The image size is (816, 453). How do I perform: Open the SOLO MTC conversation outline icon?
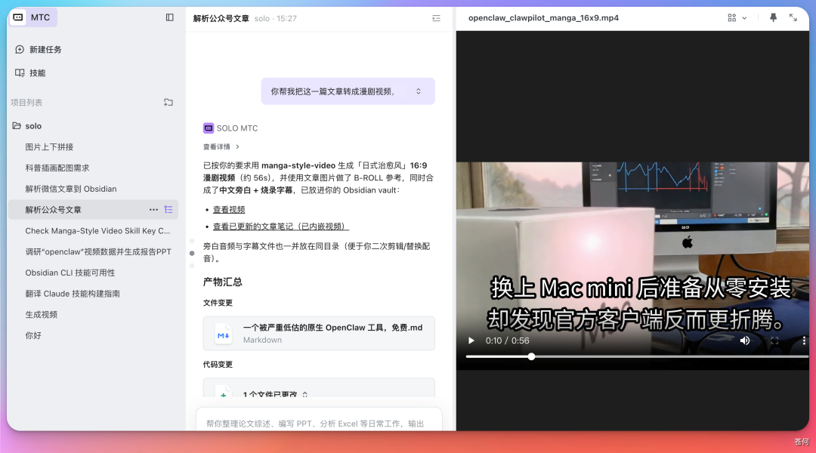pyautogui.click(x=436, y=19)
